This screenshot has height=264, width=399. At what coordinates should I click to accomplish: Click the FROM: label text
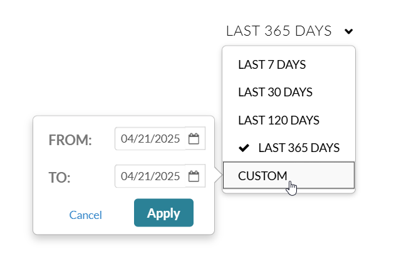pyautogui.click(x=70, y=140)
